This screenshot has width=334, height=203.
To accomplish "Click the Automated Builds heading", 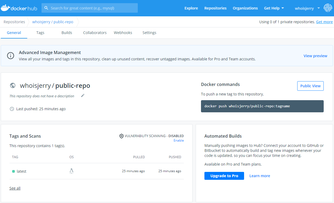I will 223,136.
